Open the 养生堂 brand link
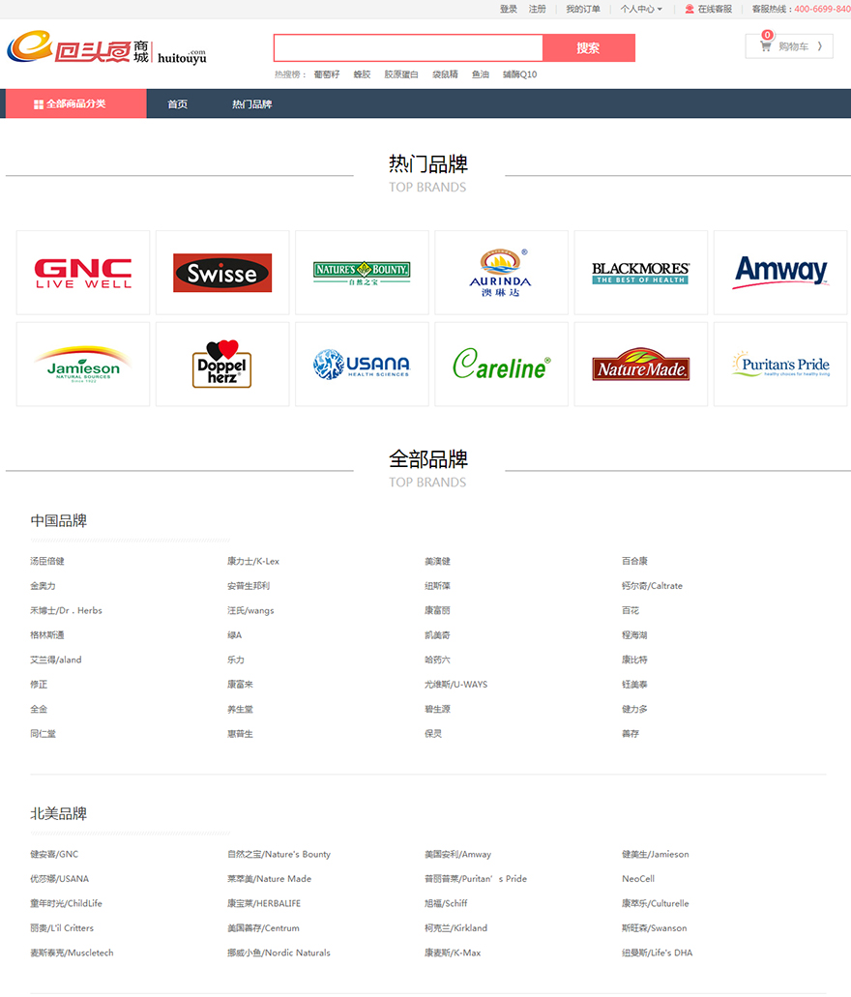 [241, 709]
